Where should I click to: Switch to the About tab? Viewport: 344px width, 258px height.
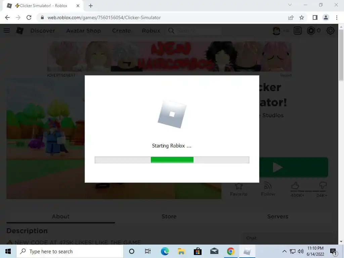[60, 217]
